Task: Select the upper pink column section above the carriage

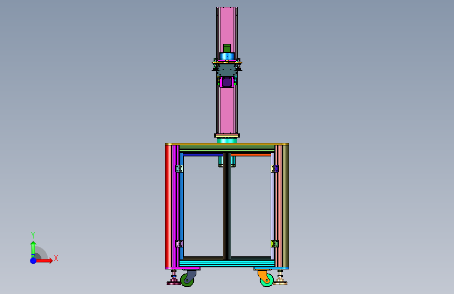Action: pyautogui.click(x=227, y=26)
